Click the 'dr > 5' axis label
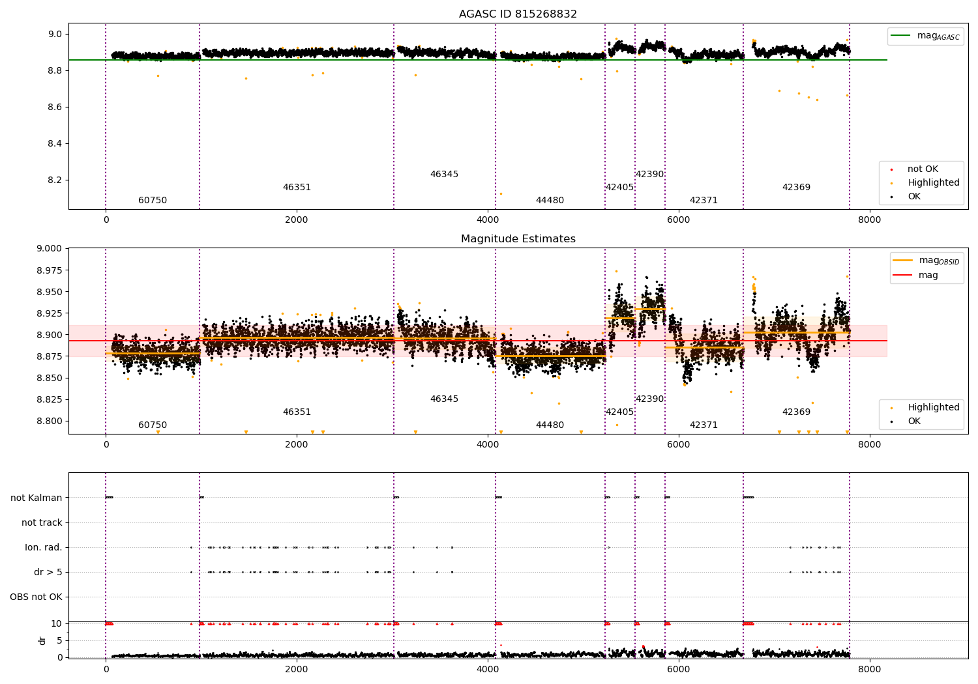This screenshot has height=684, width=978. pyautogui.click(x=48, y=573)
